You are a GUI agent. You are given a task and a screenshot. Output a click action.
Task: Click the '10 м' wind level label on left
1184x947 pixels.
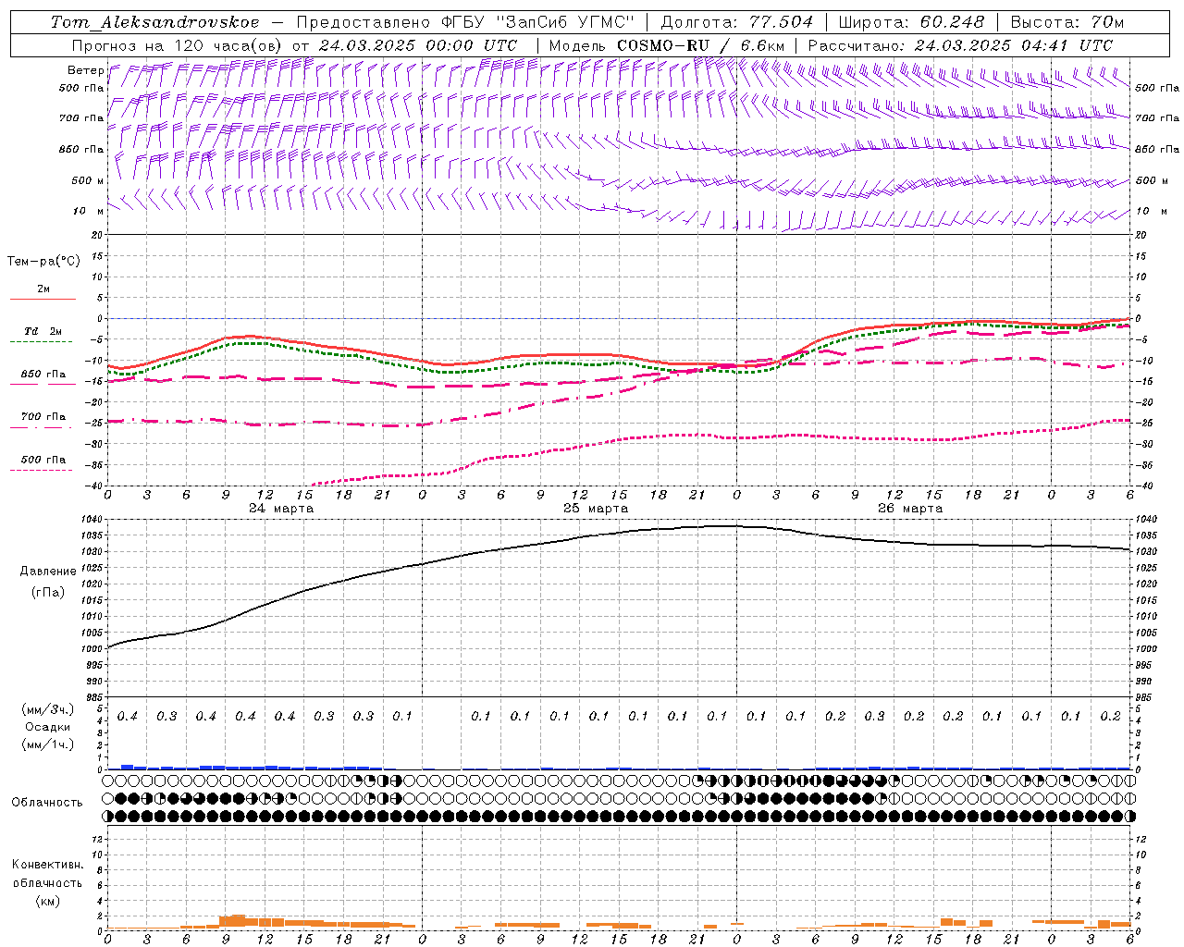point(89,211)
